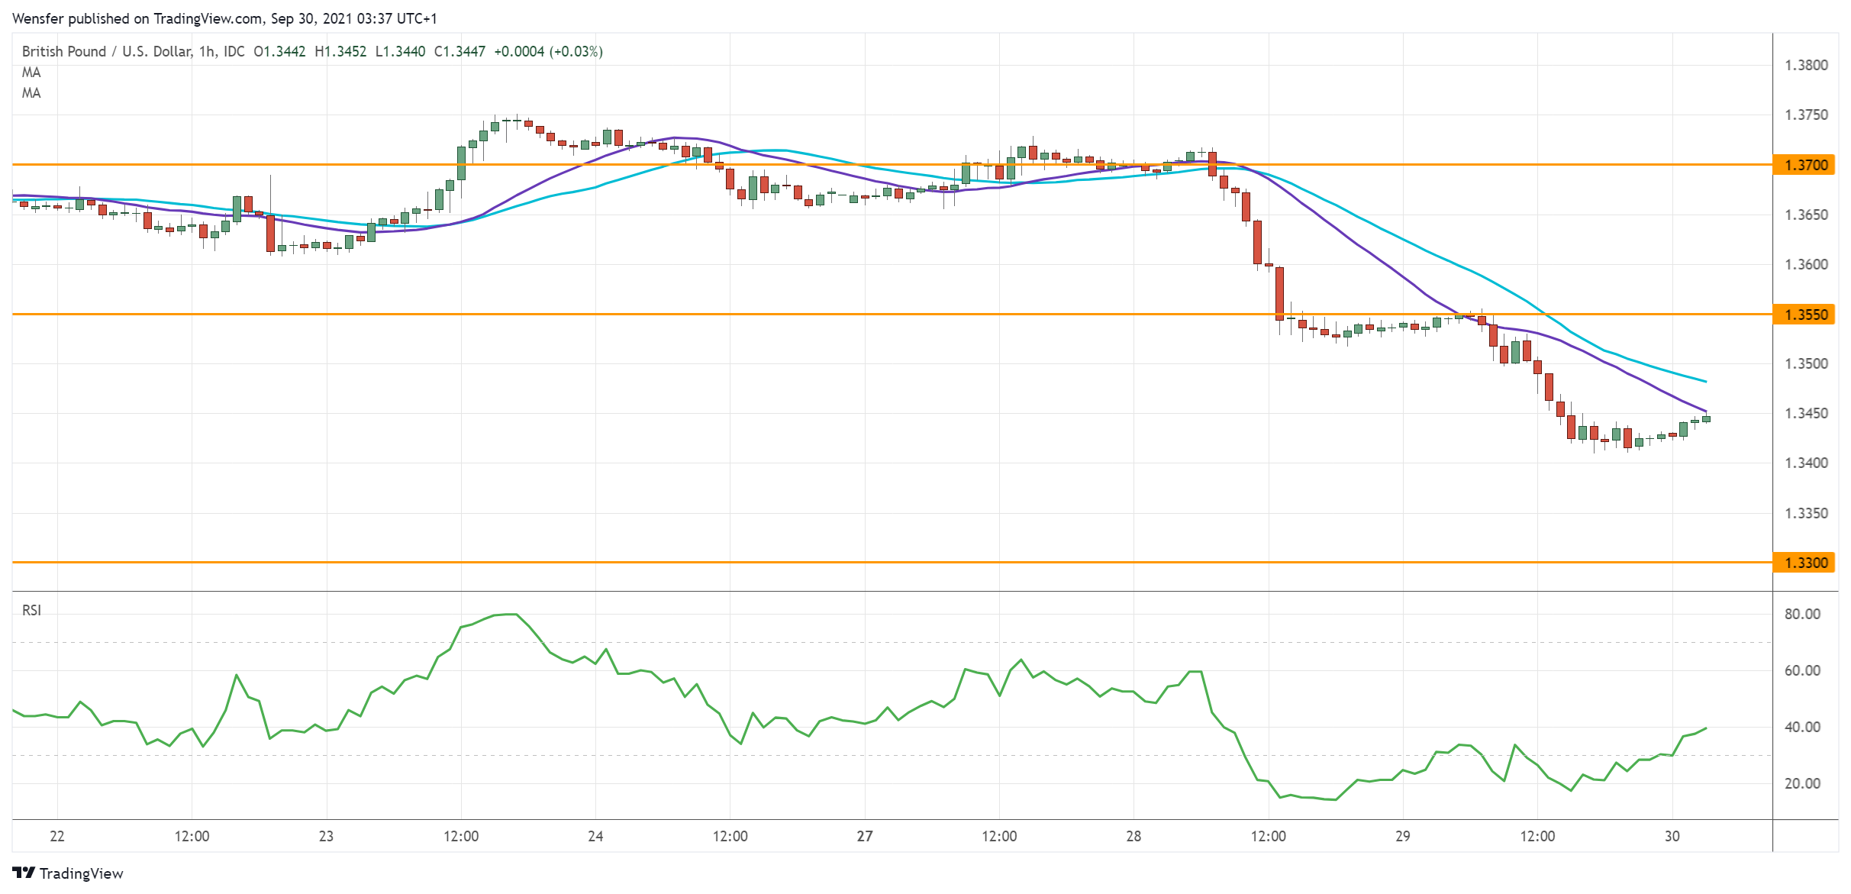Select the second MA indicator label
This screenshot has width=1851, height=894.
coord(31,93)
